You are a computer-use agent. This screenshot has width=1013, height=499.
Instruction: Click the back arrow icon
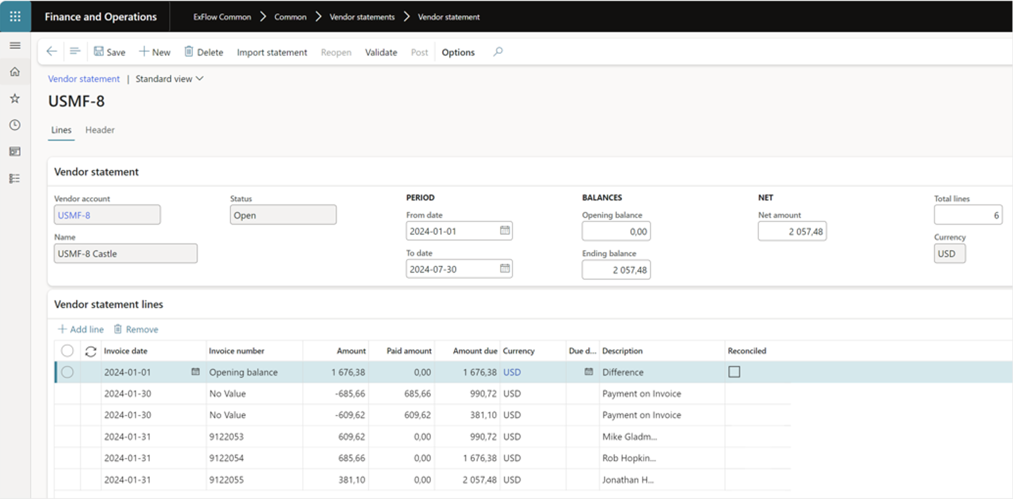point(51,51)
